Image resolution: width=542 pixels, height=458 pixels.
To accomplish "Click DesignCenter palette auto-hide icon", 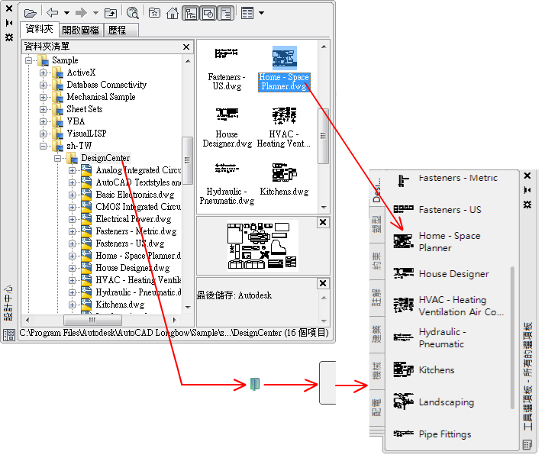I will [9, 23].
